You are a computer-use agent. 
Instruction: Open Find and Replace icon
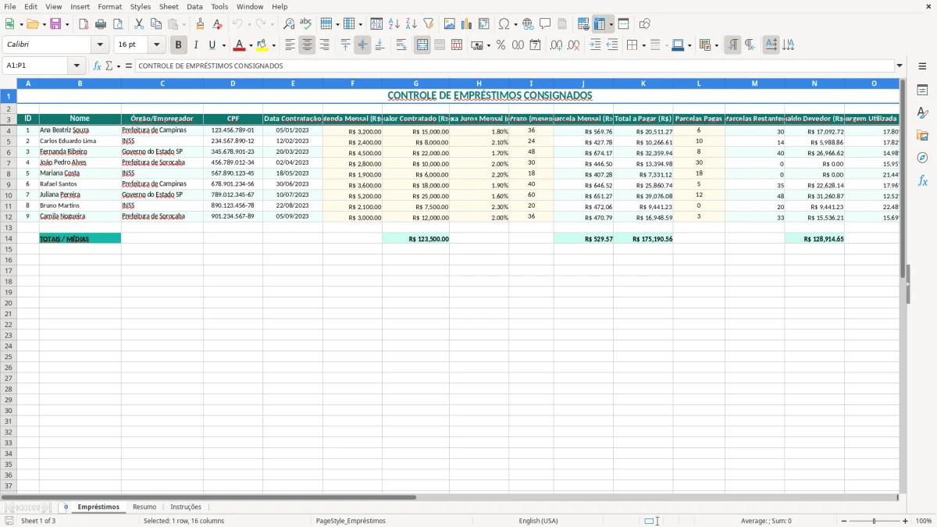point(289,24)
